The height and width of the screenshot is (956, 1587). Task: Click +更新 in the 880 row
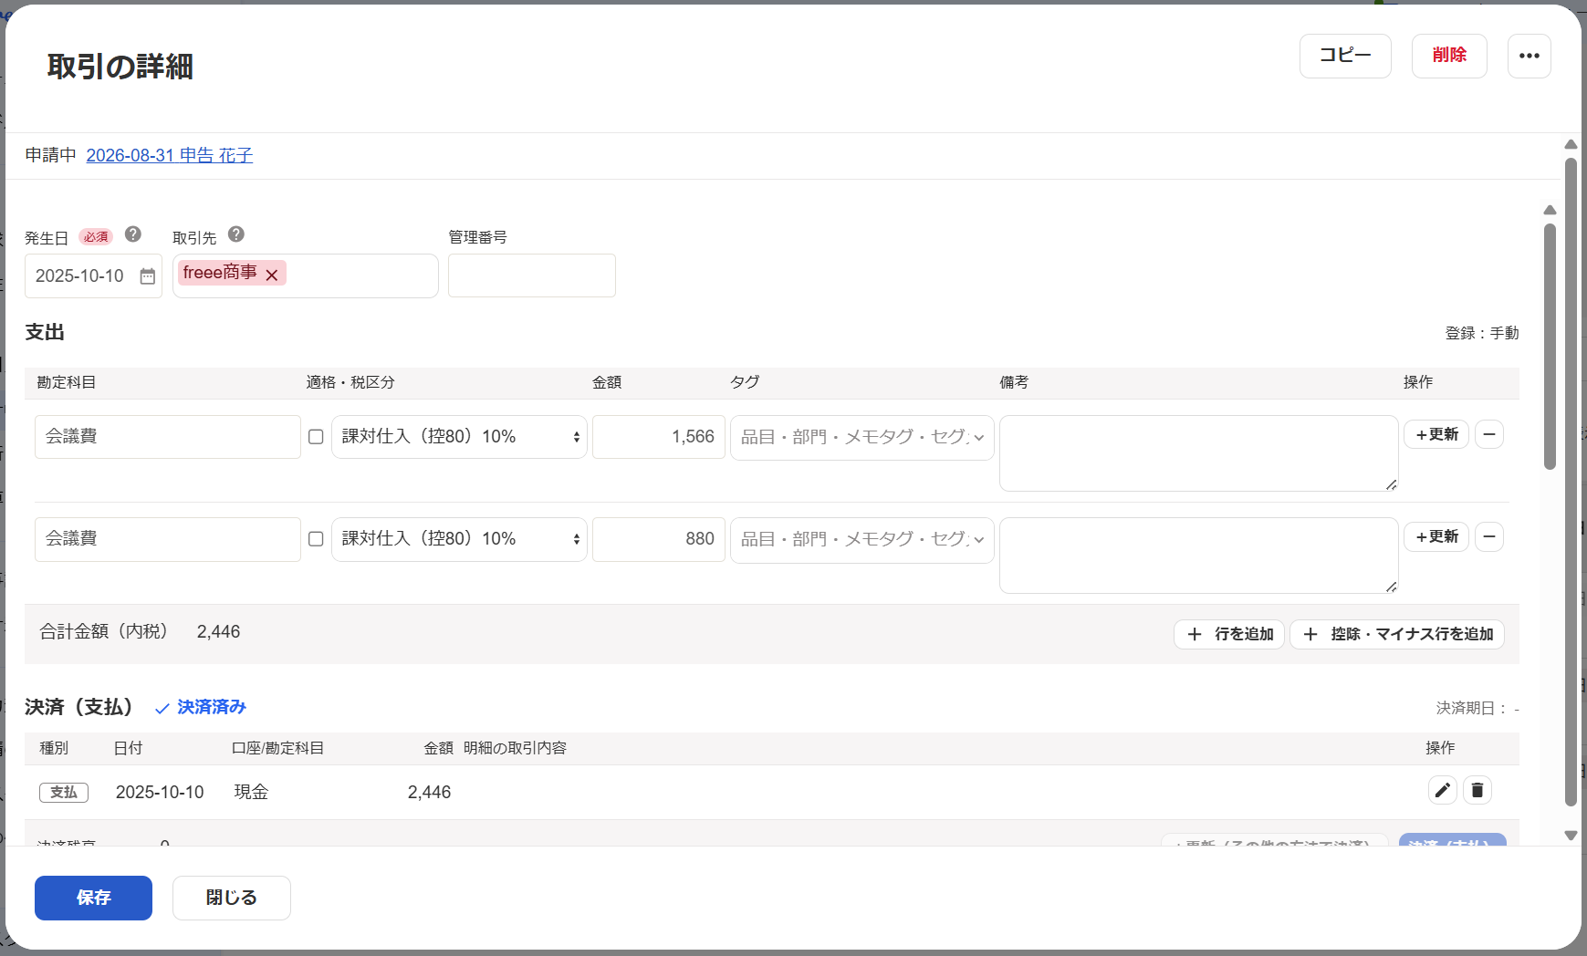pyautogui.click(x=1436, y=536)
